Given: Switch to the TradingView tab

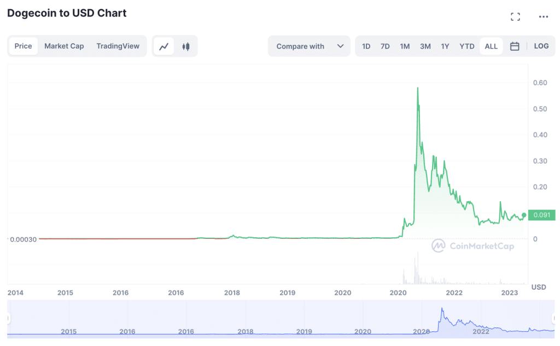Looking at the screenshot, I should pyautogui.click(x=118, y=46).
